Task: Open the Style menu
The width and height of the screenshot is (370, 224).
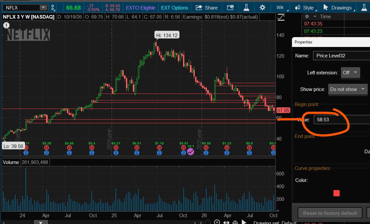Action: coord(305,8)
